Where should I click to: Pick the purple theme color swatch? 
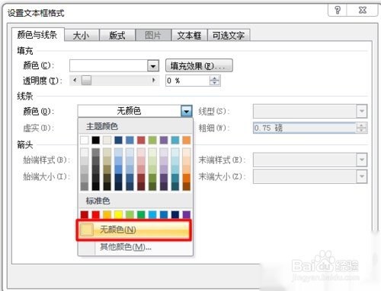point(164,140)
